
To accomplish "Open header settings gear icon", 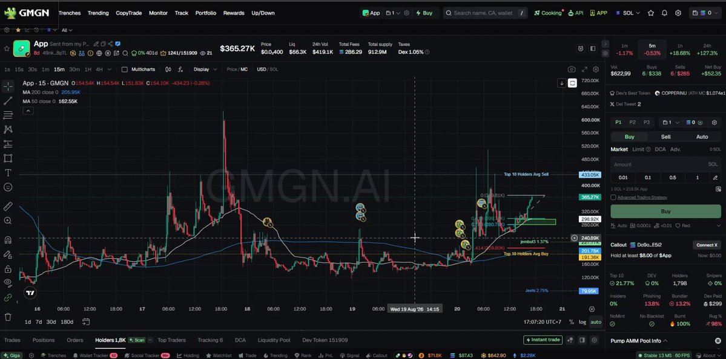I will pyautogui.click(x=678, y=13).
